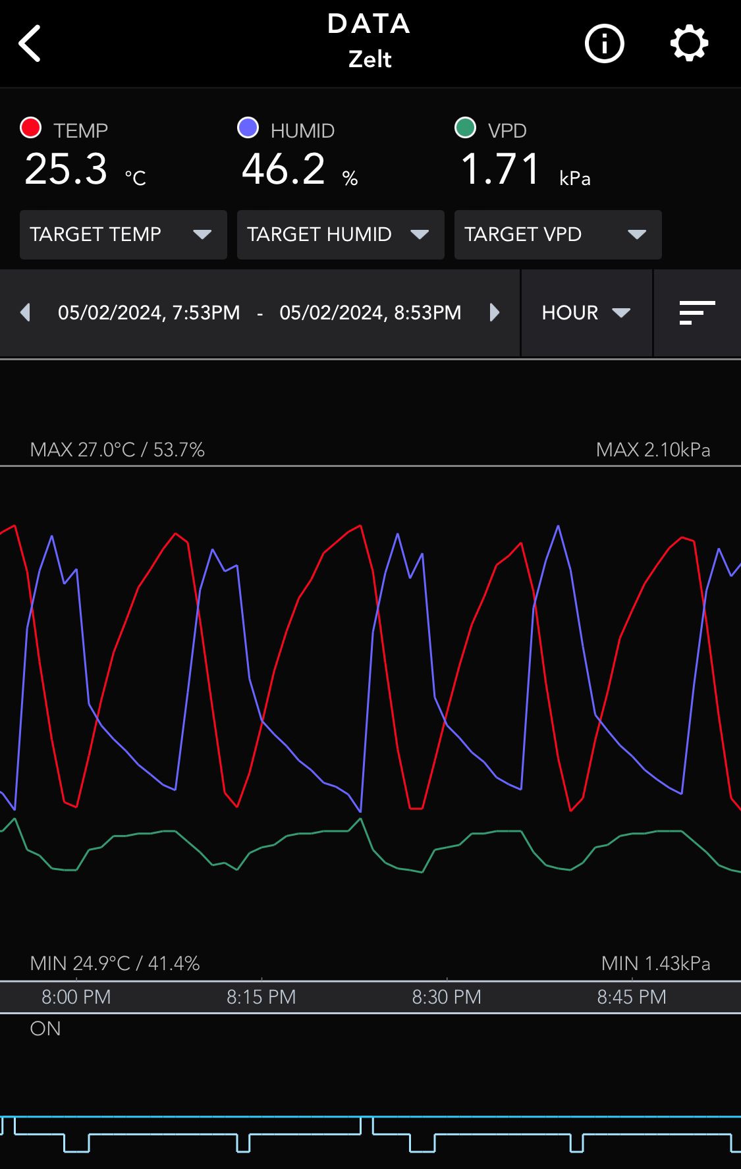Tap the 8:15 PM time axis label

coord(261,997)
